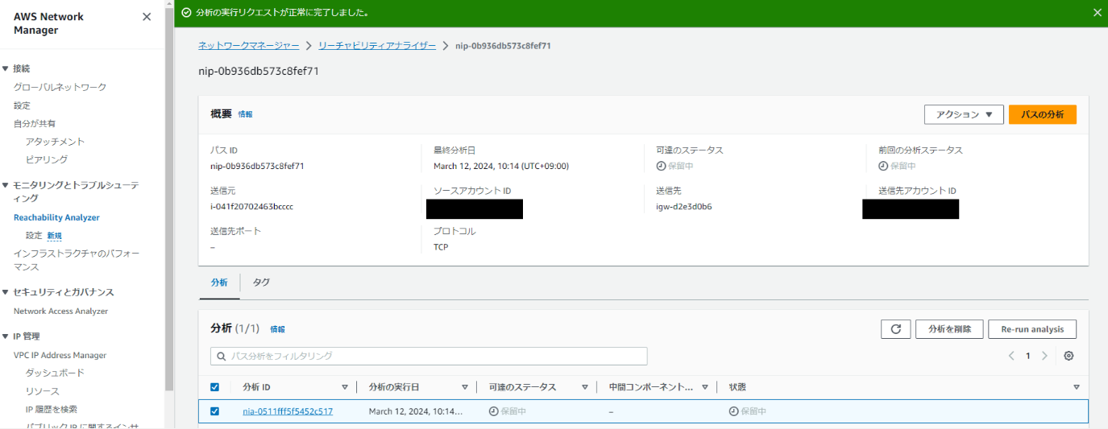Sort by 可達のステータス column arrow
Viewport: 1108px width, 429px height.
click(x=584, y=387)
